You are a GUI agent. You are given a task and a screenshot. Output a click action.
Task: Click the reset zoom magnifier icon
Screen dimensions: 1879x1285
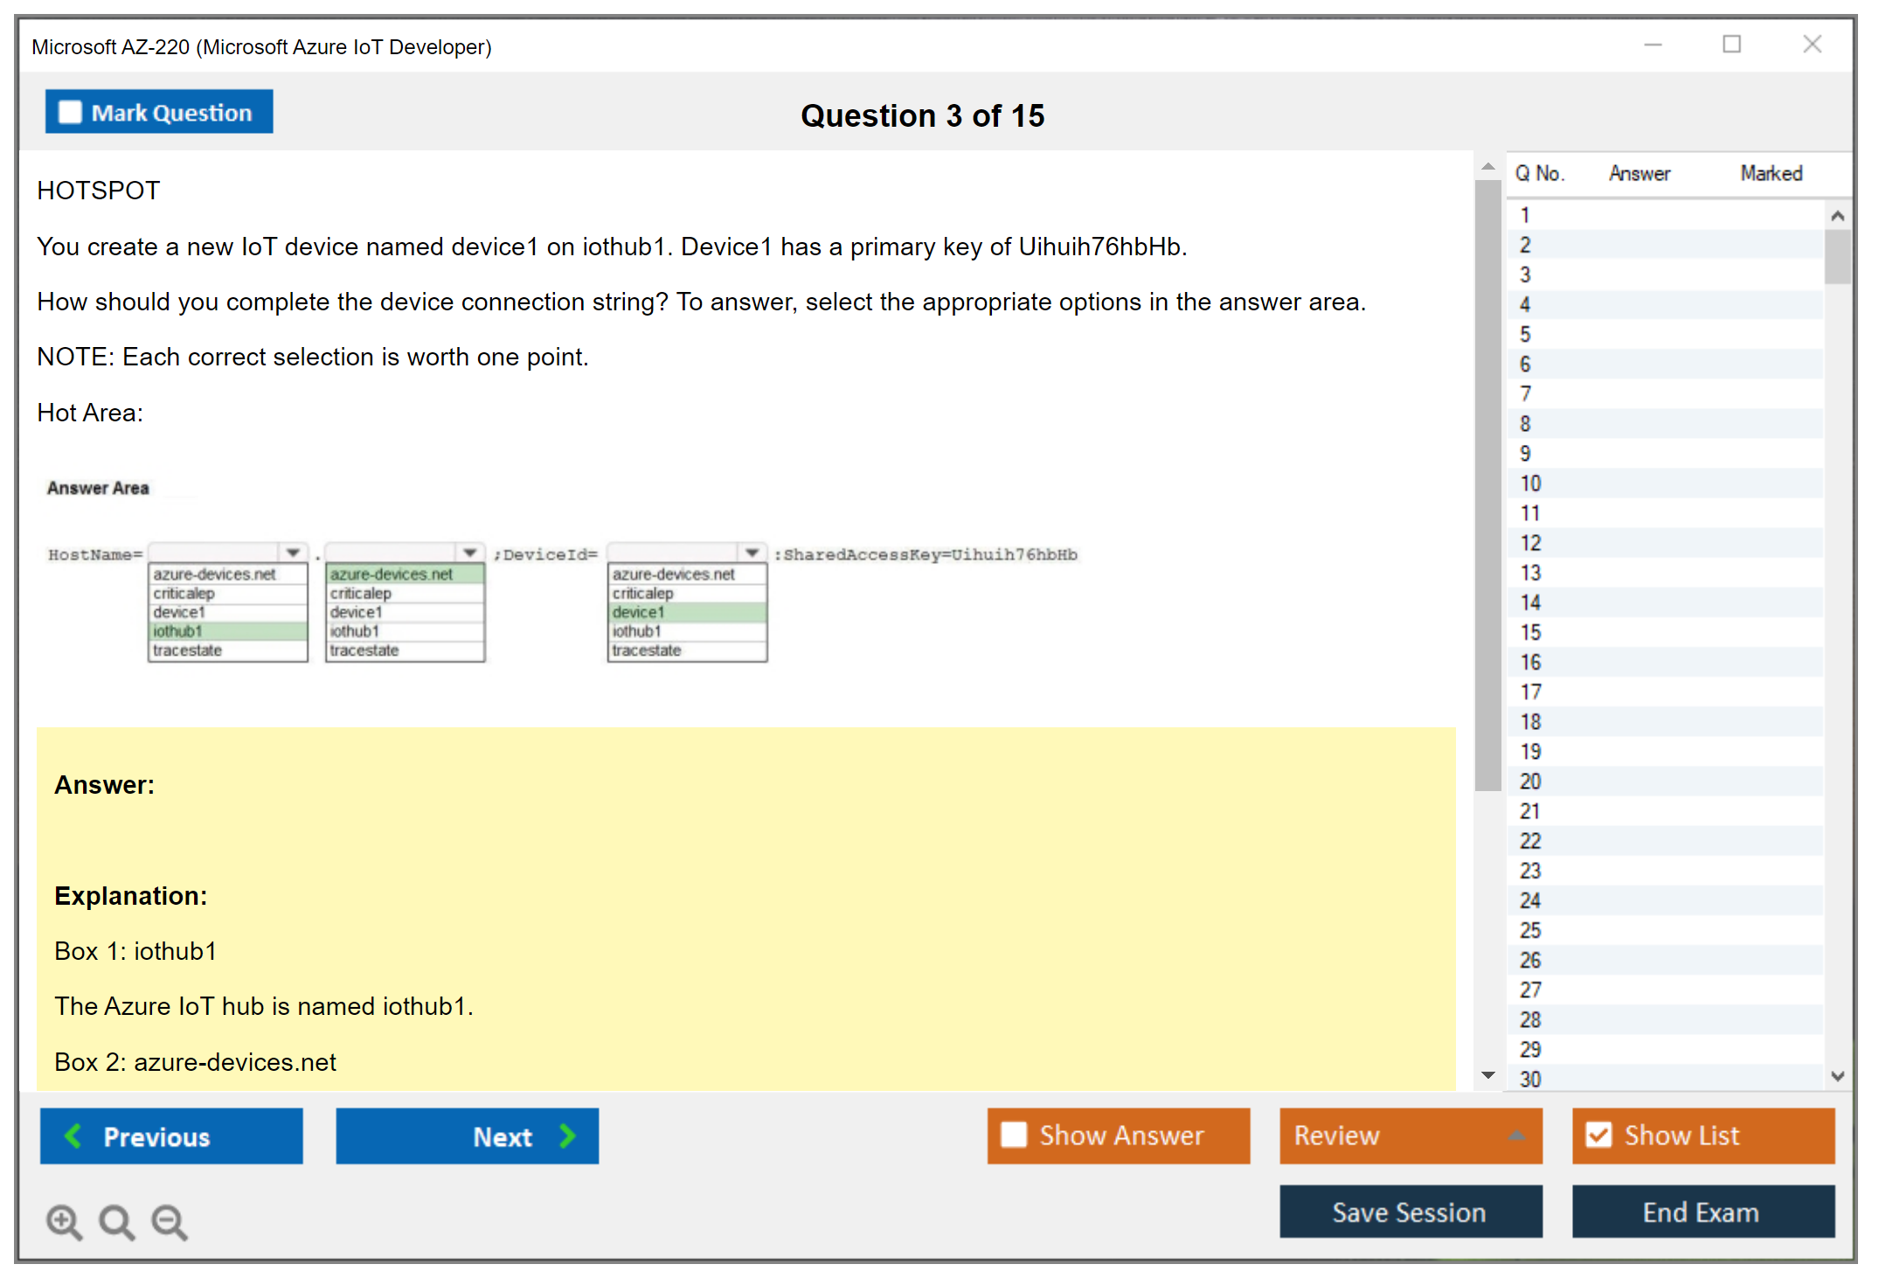pyautogui.click(x=116, y=1221)
